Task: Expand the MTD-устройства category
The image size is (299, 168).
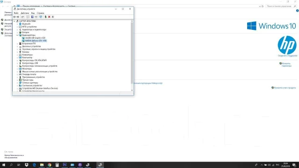Action: (17, 27)
